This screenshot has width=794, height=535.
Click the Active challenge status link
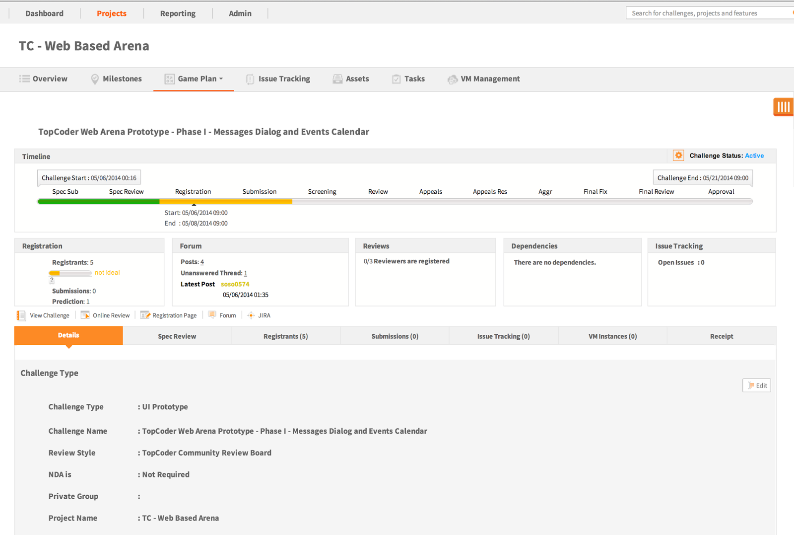(754, 155)
